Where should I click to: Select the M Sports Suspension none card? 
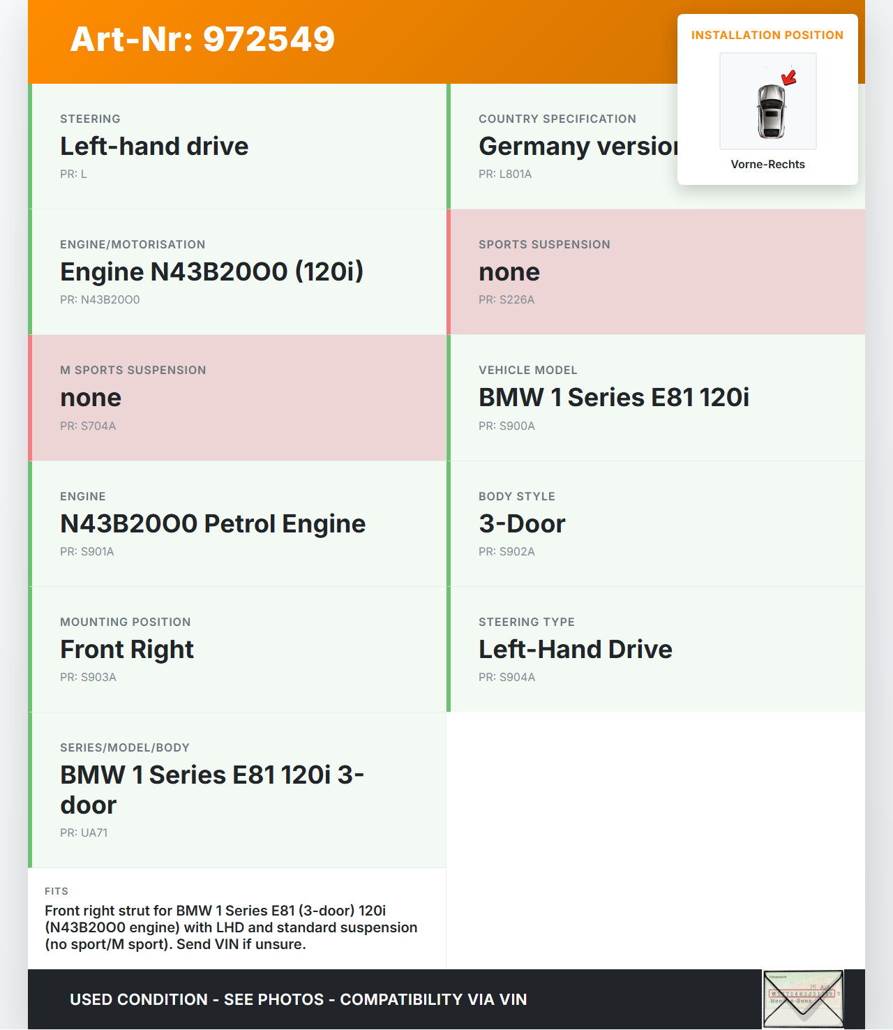click(x=237, y=398)
